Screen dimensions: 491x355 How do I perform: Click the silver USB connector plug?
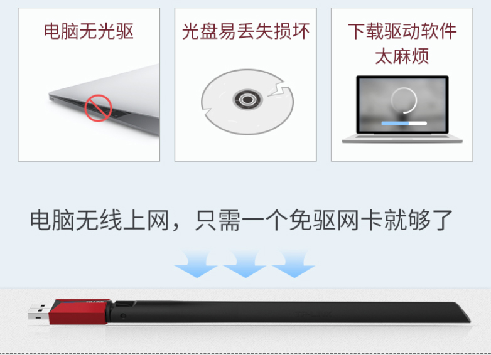click(x=40, y=311)
